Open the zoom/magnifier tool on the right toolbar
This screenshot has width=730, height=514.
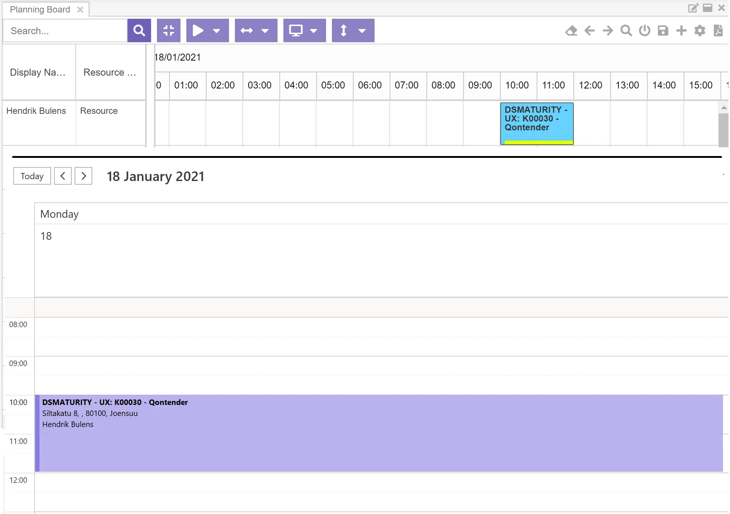tap(626, 30)
